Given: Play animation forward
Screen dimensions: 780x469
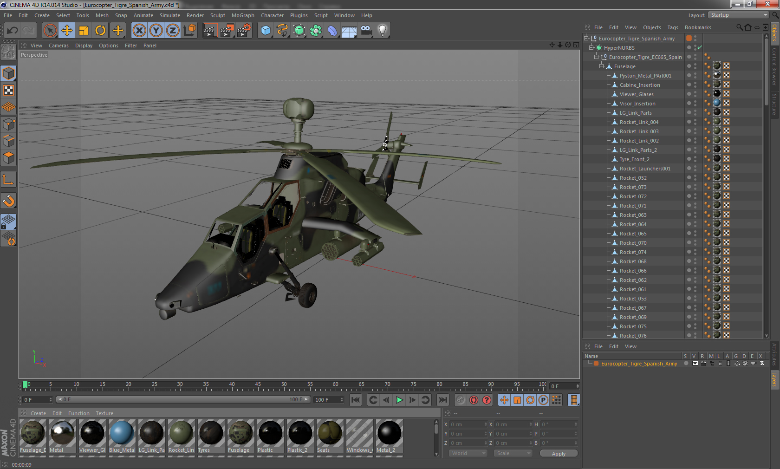Looking at the screenshot, I should [399, 400].
